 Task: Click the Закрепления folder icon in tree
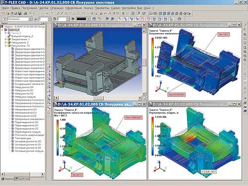click(9, 39)
